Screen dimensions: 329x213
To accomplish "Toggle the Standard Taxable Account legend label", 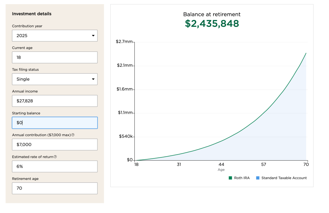I will tap(284, 178).
